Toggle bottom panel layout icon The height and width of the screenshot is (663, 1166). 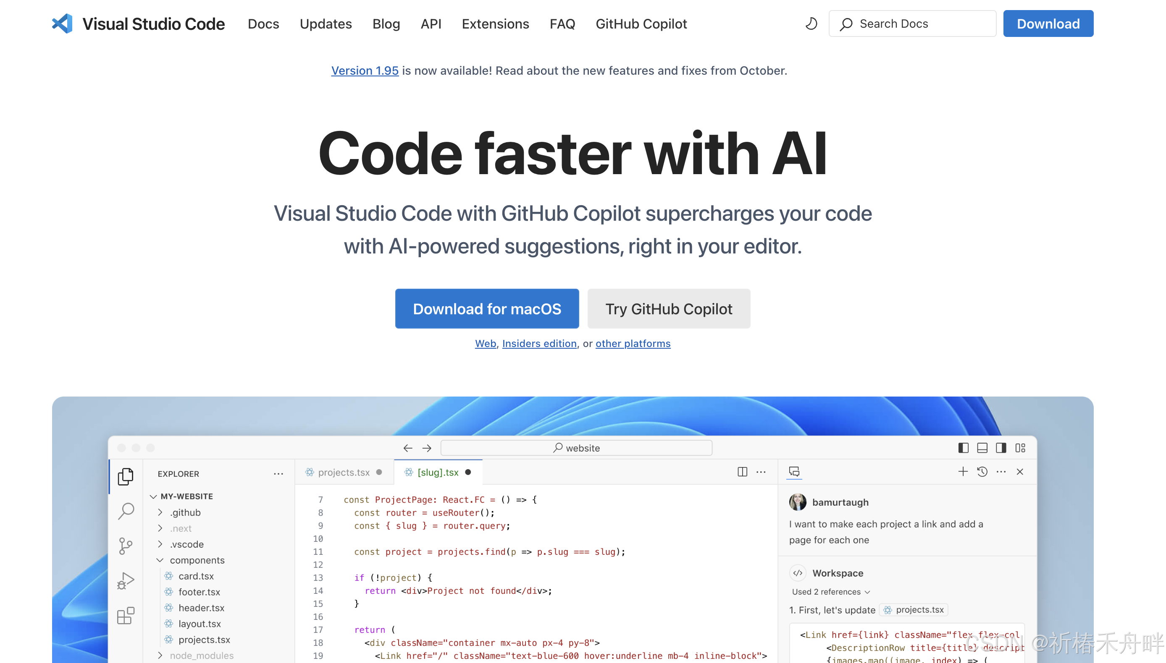click(982, 448)
